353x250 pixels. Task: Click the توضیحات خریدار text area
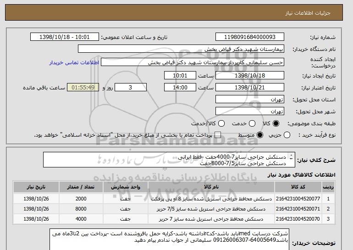169,239
